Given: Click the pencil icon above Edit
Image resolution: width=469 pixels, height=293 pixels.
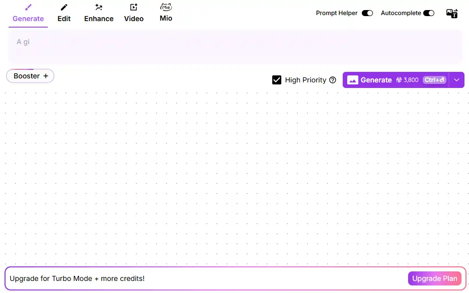Looking at the screenshot, I should coord(64,8).
